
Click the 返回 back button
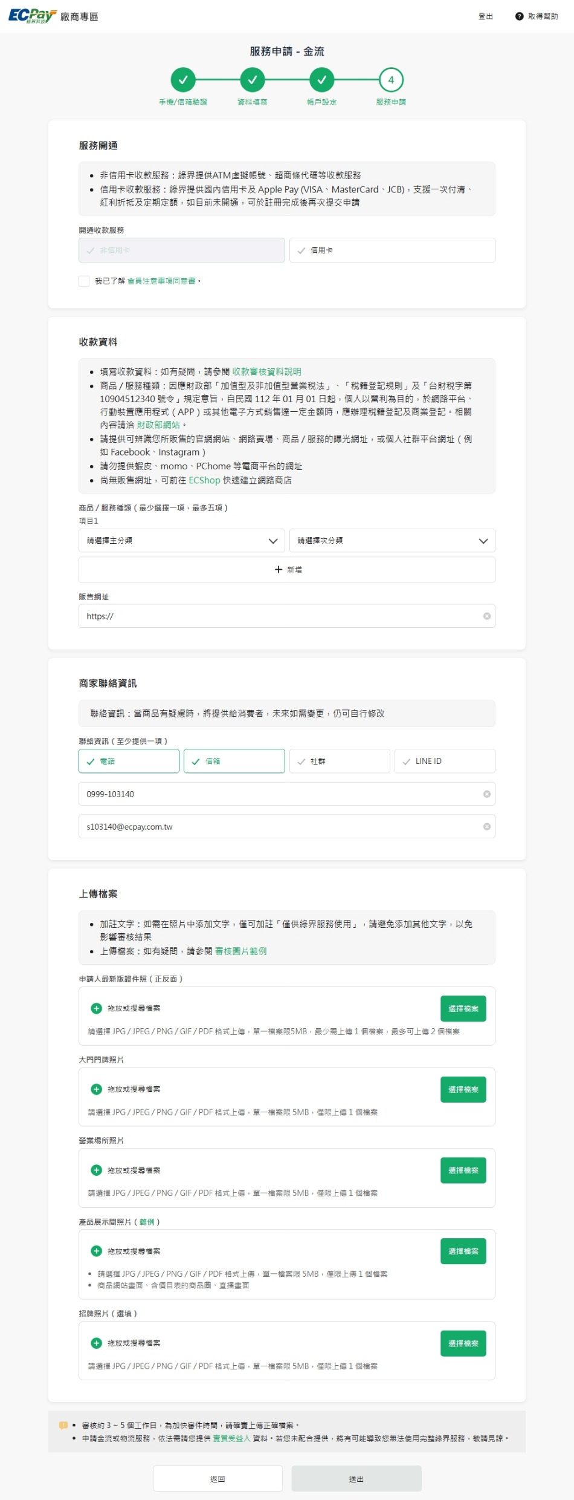[x=218, y=1479]
